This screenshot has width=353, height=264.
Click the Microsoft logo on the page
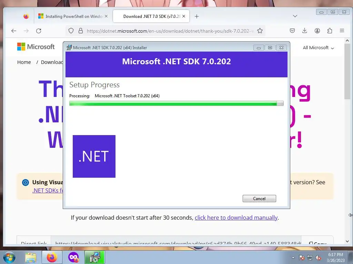pos(36,47)
